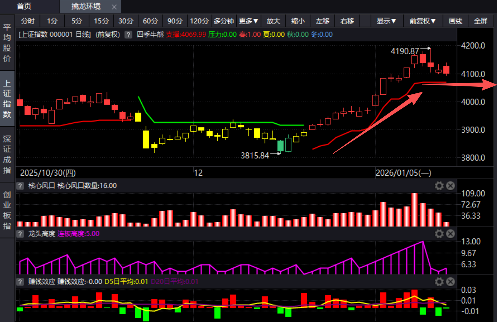Click the chart title 上证指数 000001 日线

pyautogui.click(x=55, y=34)
